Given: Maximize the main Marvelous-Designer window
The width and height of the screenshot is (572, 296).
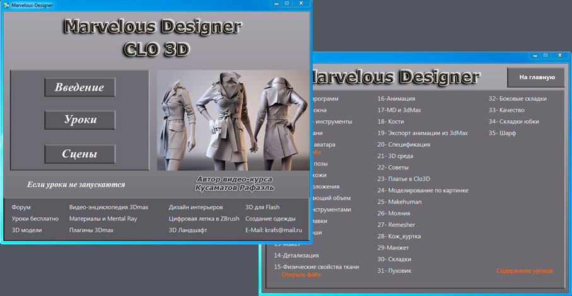Looking at the screenshot, I should 287,3.
